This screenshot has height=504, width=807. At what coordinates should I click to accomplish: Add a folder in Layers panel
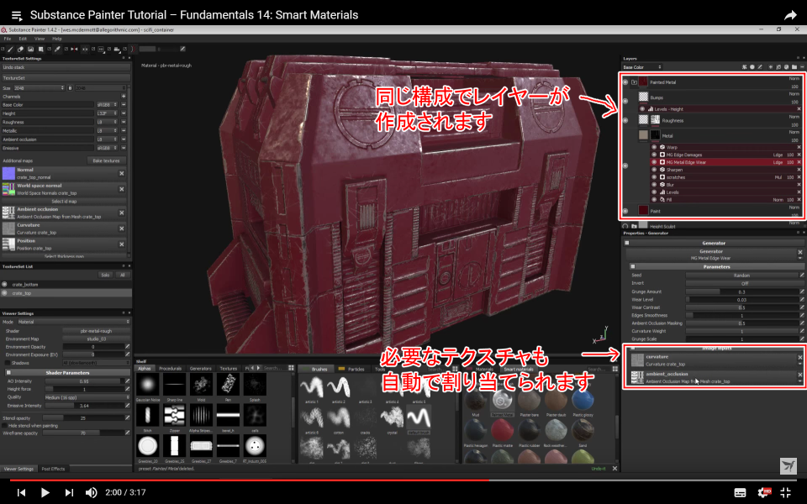pyautogui.click(x=794, y=67)
